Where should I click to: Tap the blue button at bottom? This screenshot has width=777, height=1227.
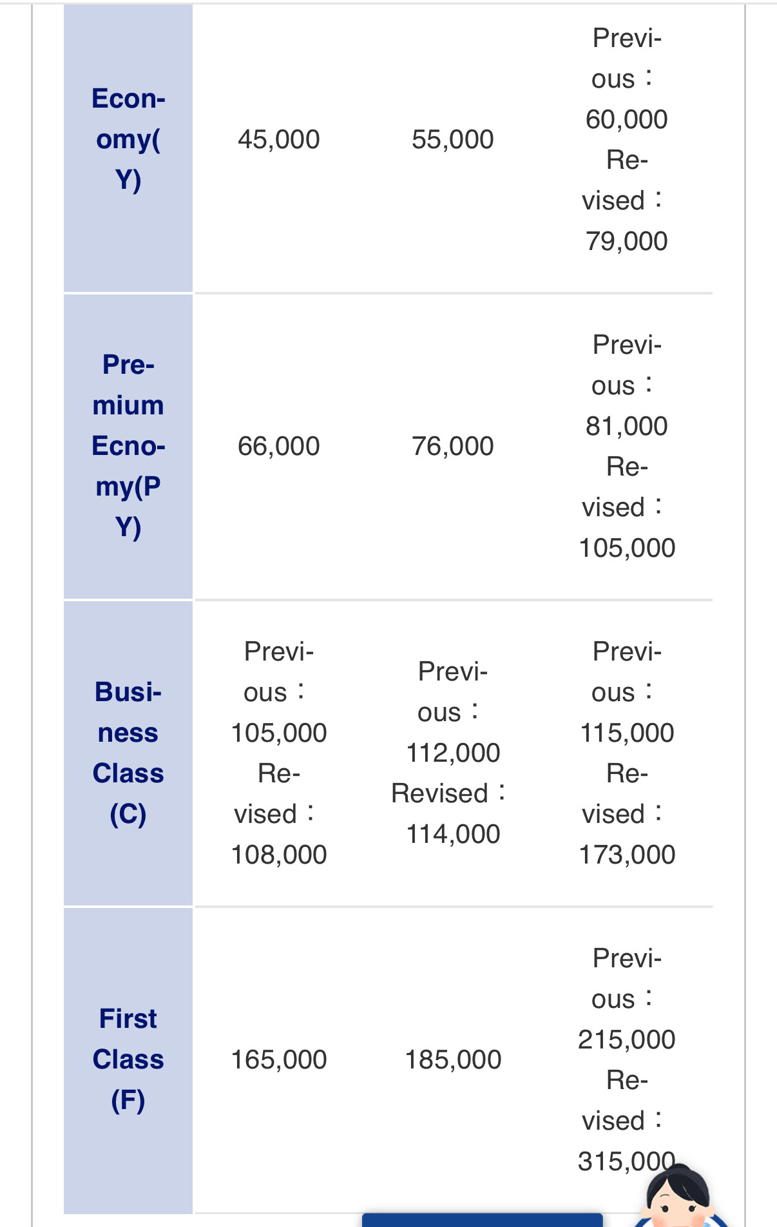click(x=482, y=1220)
